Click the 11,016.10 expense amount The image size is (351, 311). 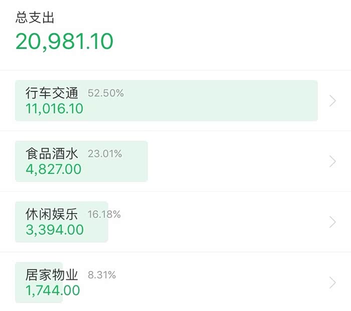tap(55, 108)
